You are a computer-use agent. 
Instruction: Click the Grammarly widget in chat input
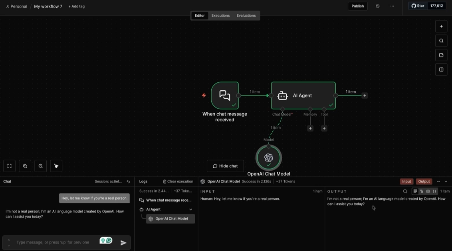(106, 240)
